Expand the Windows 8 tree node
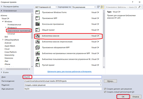Image resolution: width=143 pixels, height=99 pixels. tap(6, 27)
